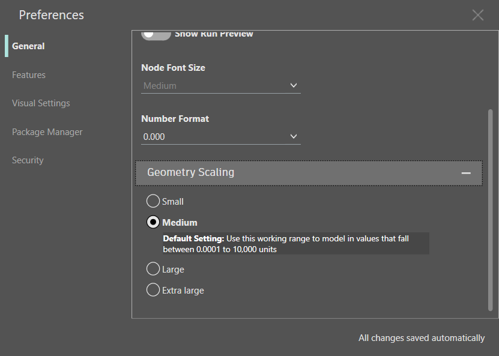Toggle the Show Run Preview switch
The height and width of the screenshot is (356, 499).
pos(156,34)
